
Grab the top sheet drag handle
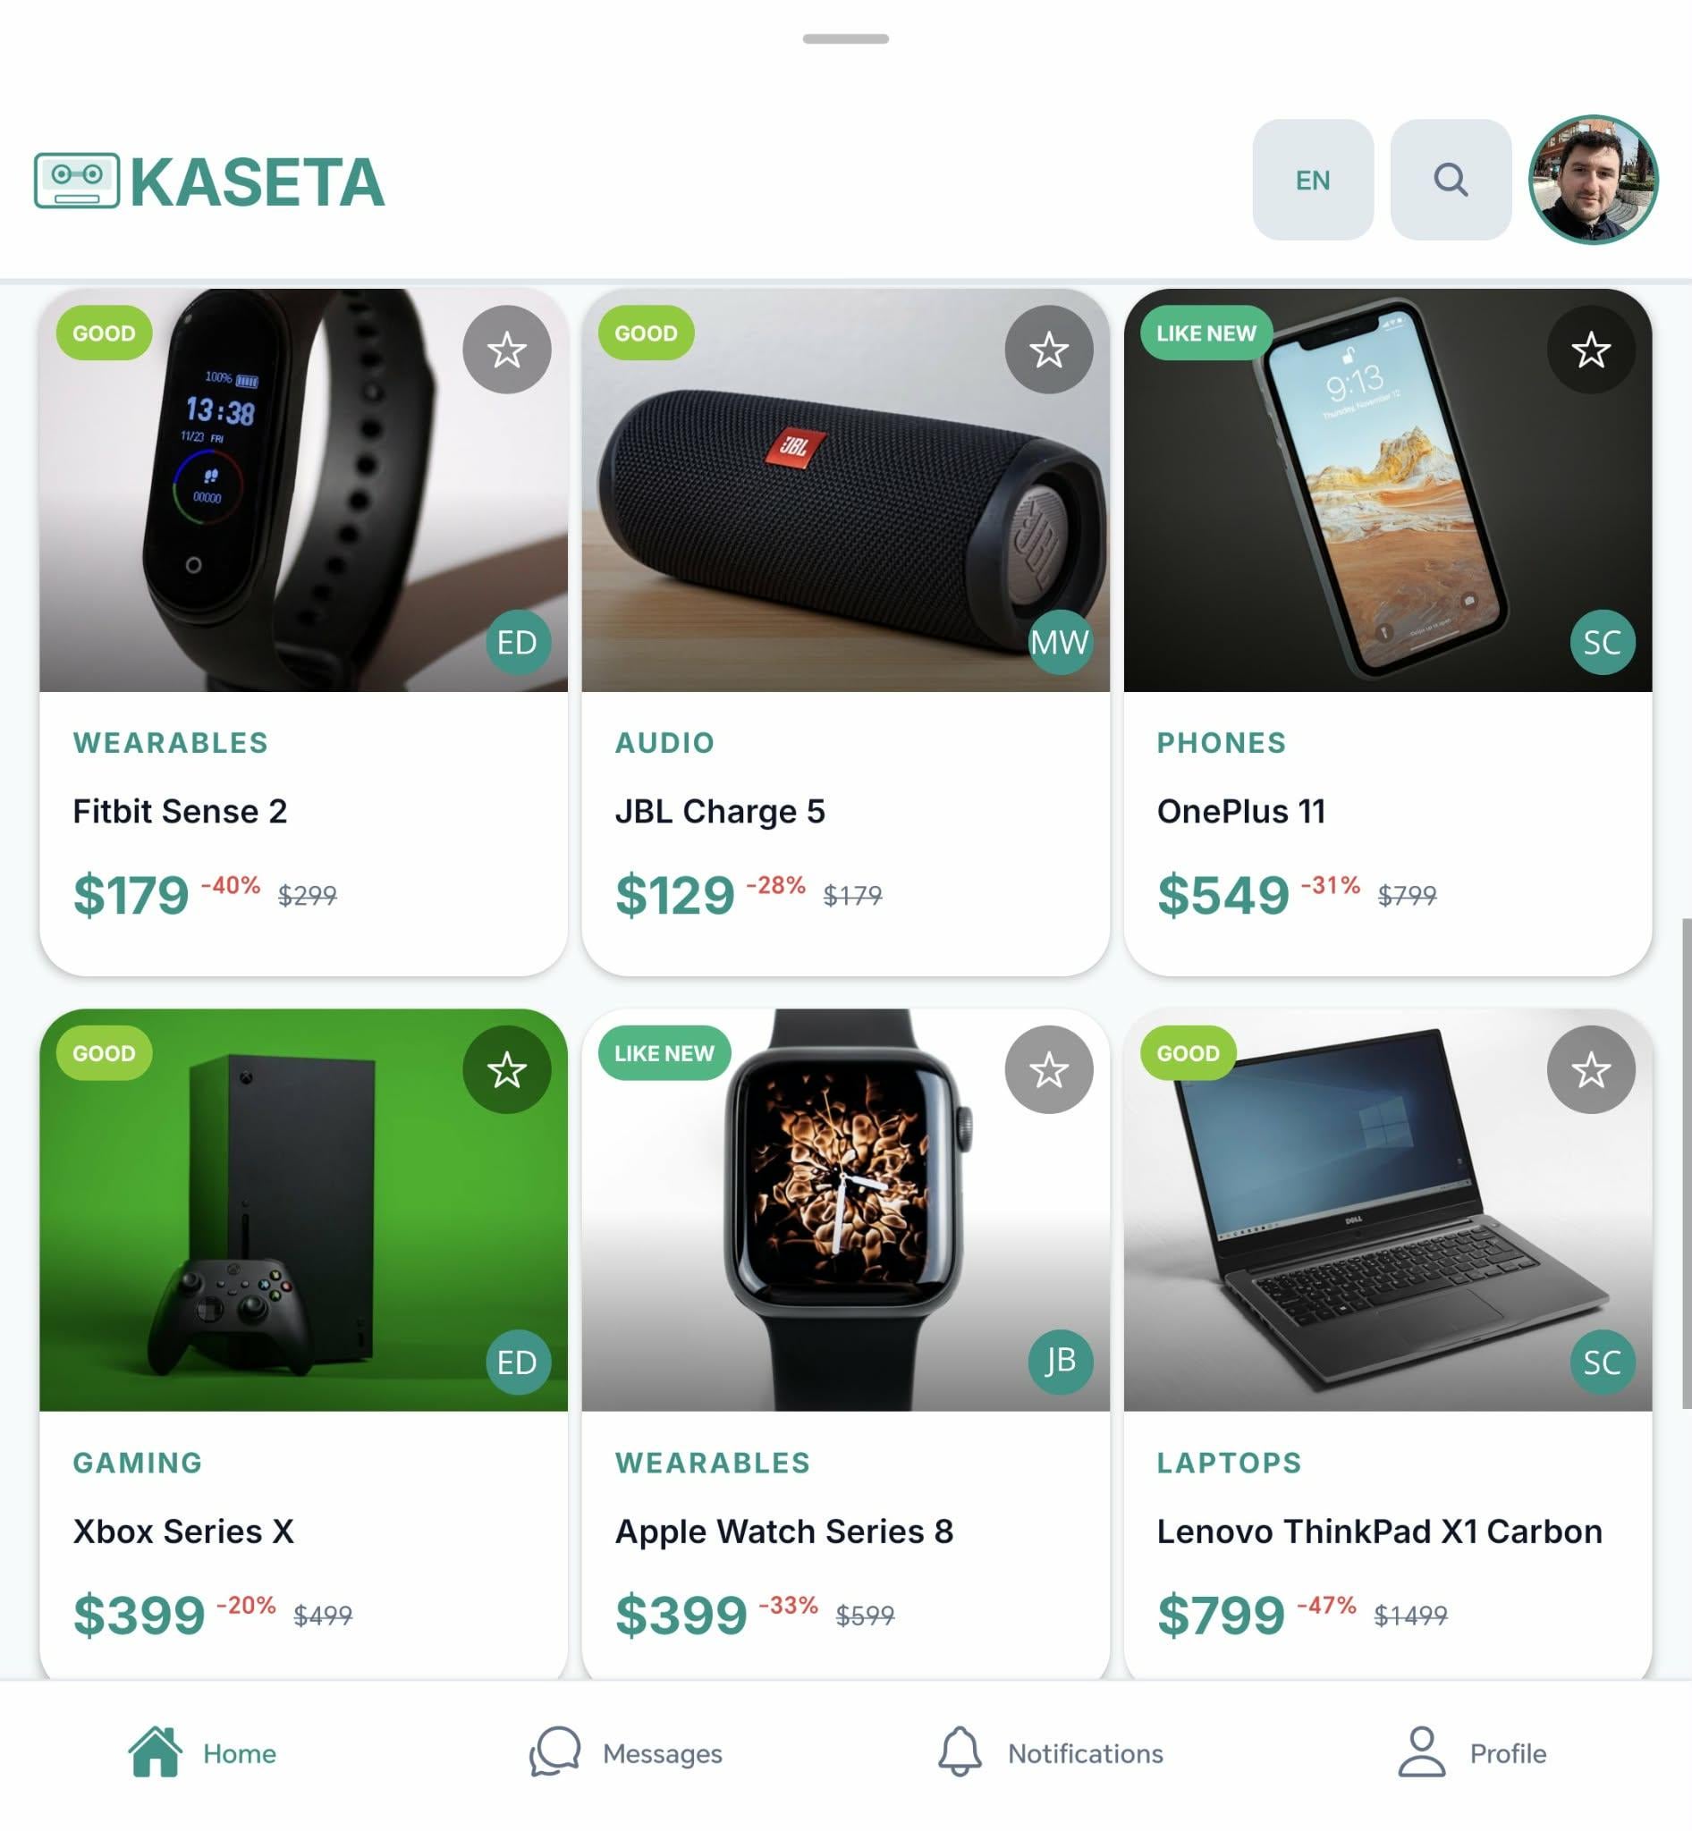845,38
